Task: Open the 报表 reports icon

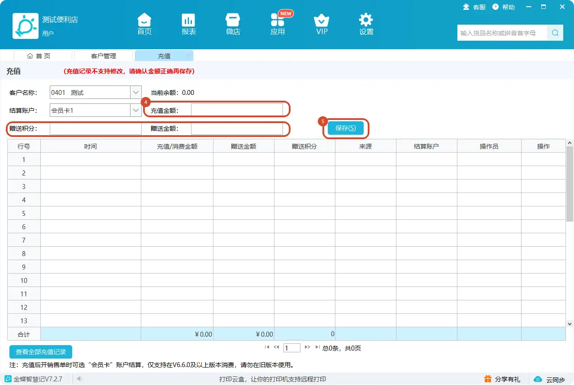Action: 188,20
